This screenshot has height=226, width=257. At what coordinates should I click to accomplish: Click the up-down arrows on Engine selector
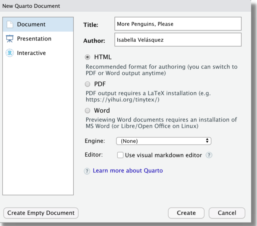click(207, 141)
